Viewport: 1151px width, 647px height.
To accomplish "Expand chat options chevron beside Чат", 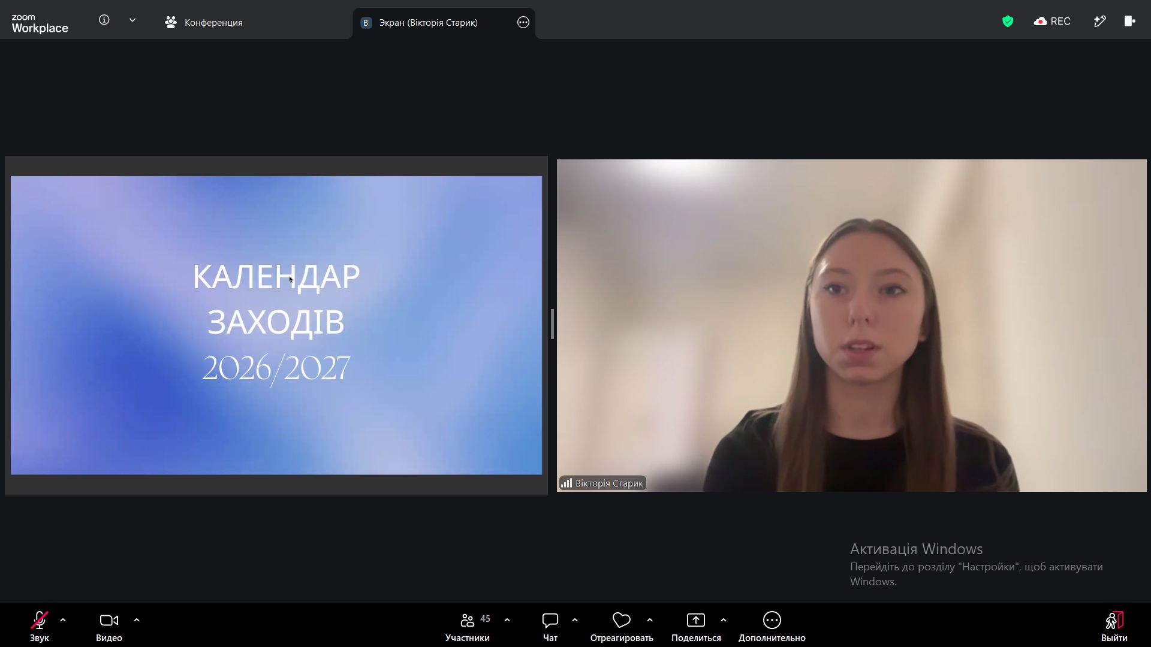I will tap(575, 621).
